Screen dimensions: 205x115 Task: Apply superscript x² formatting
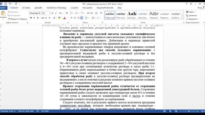tap(50, 18)
